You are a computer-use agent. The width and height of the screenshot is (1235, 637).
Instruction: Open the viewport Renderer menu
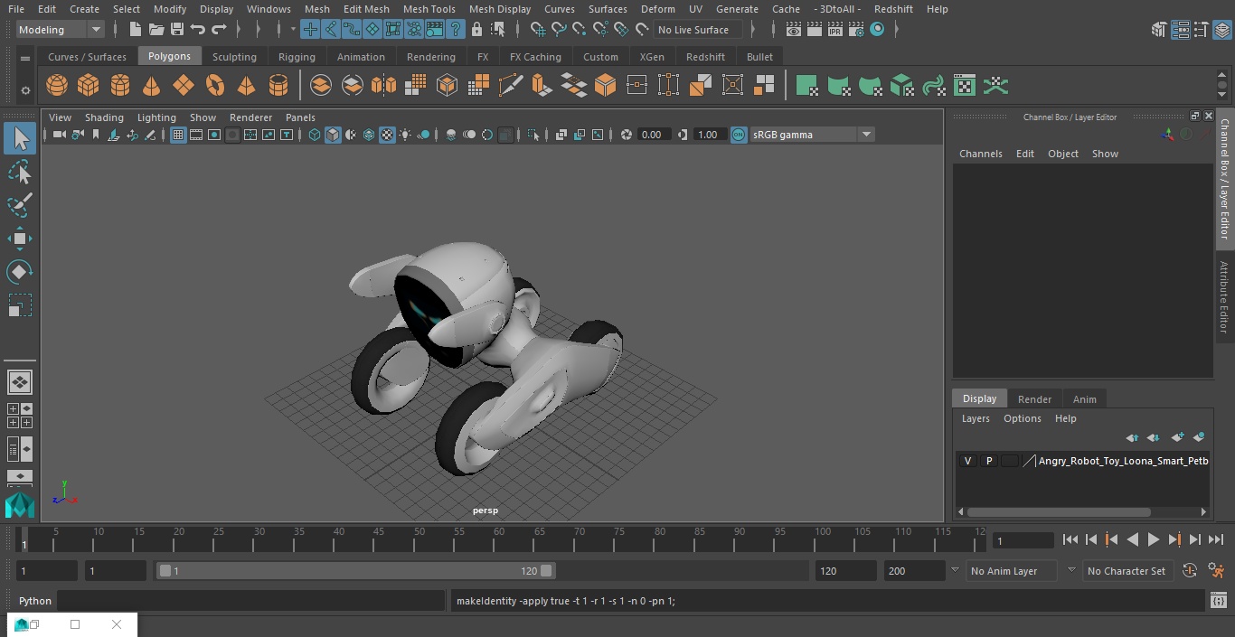pos(250,117)
